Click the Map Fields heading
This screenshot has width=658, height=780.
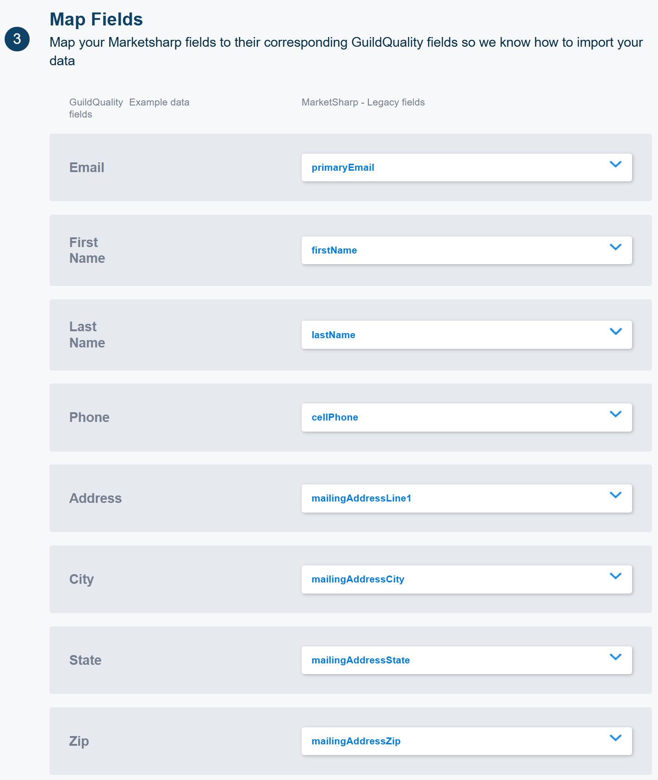96,19
